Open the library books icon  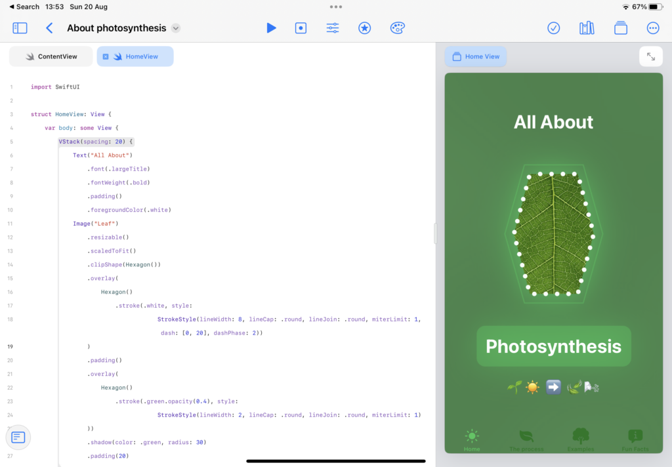[x=587, y=28]
